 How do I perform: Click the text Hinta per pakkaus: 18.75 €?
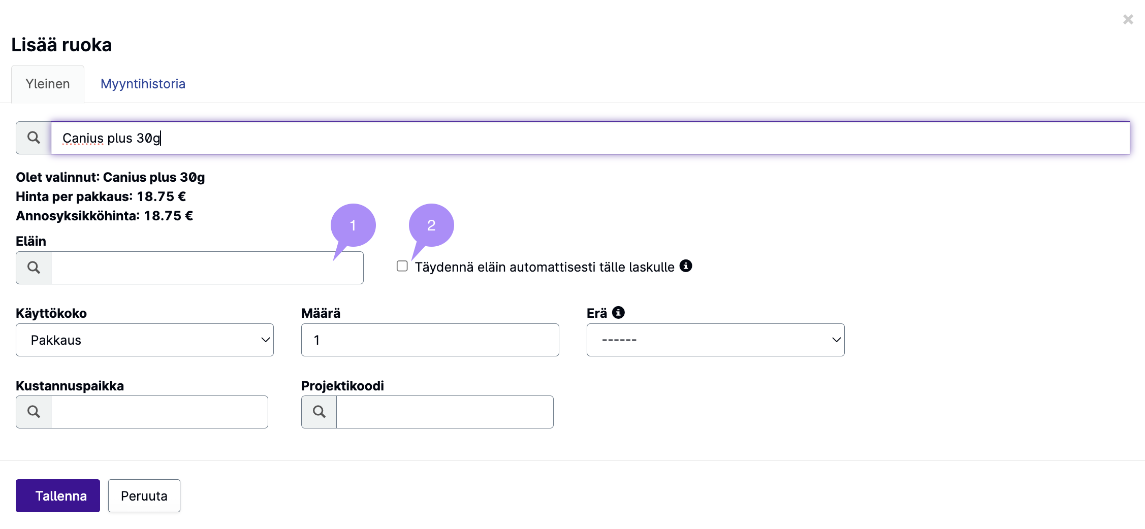coord(101,196)
